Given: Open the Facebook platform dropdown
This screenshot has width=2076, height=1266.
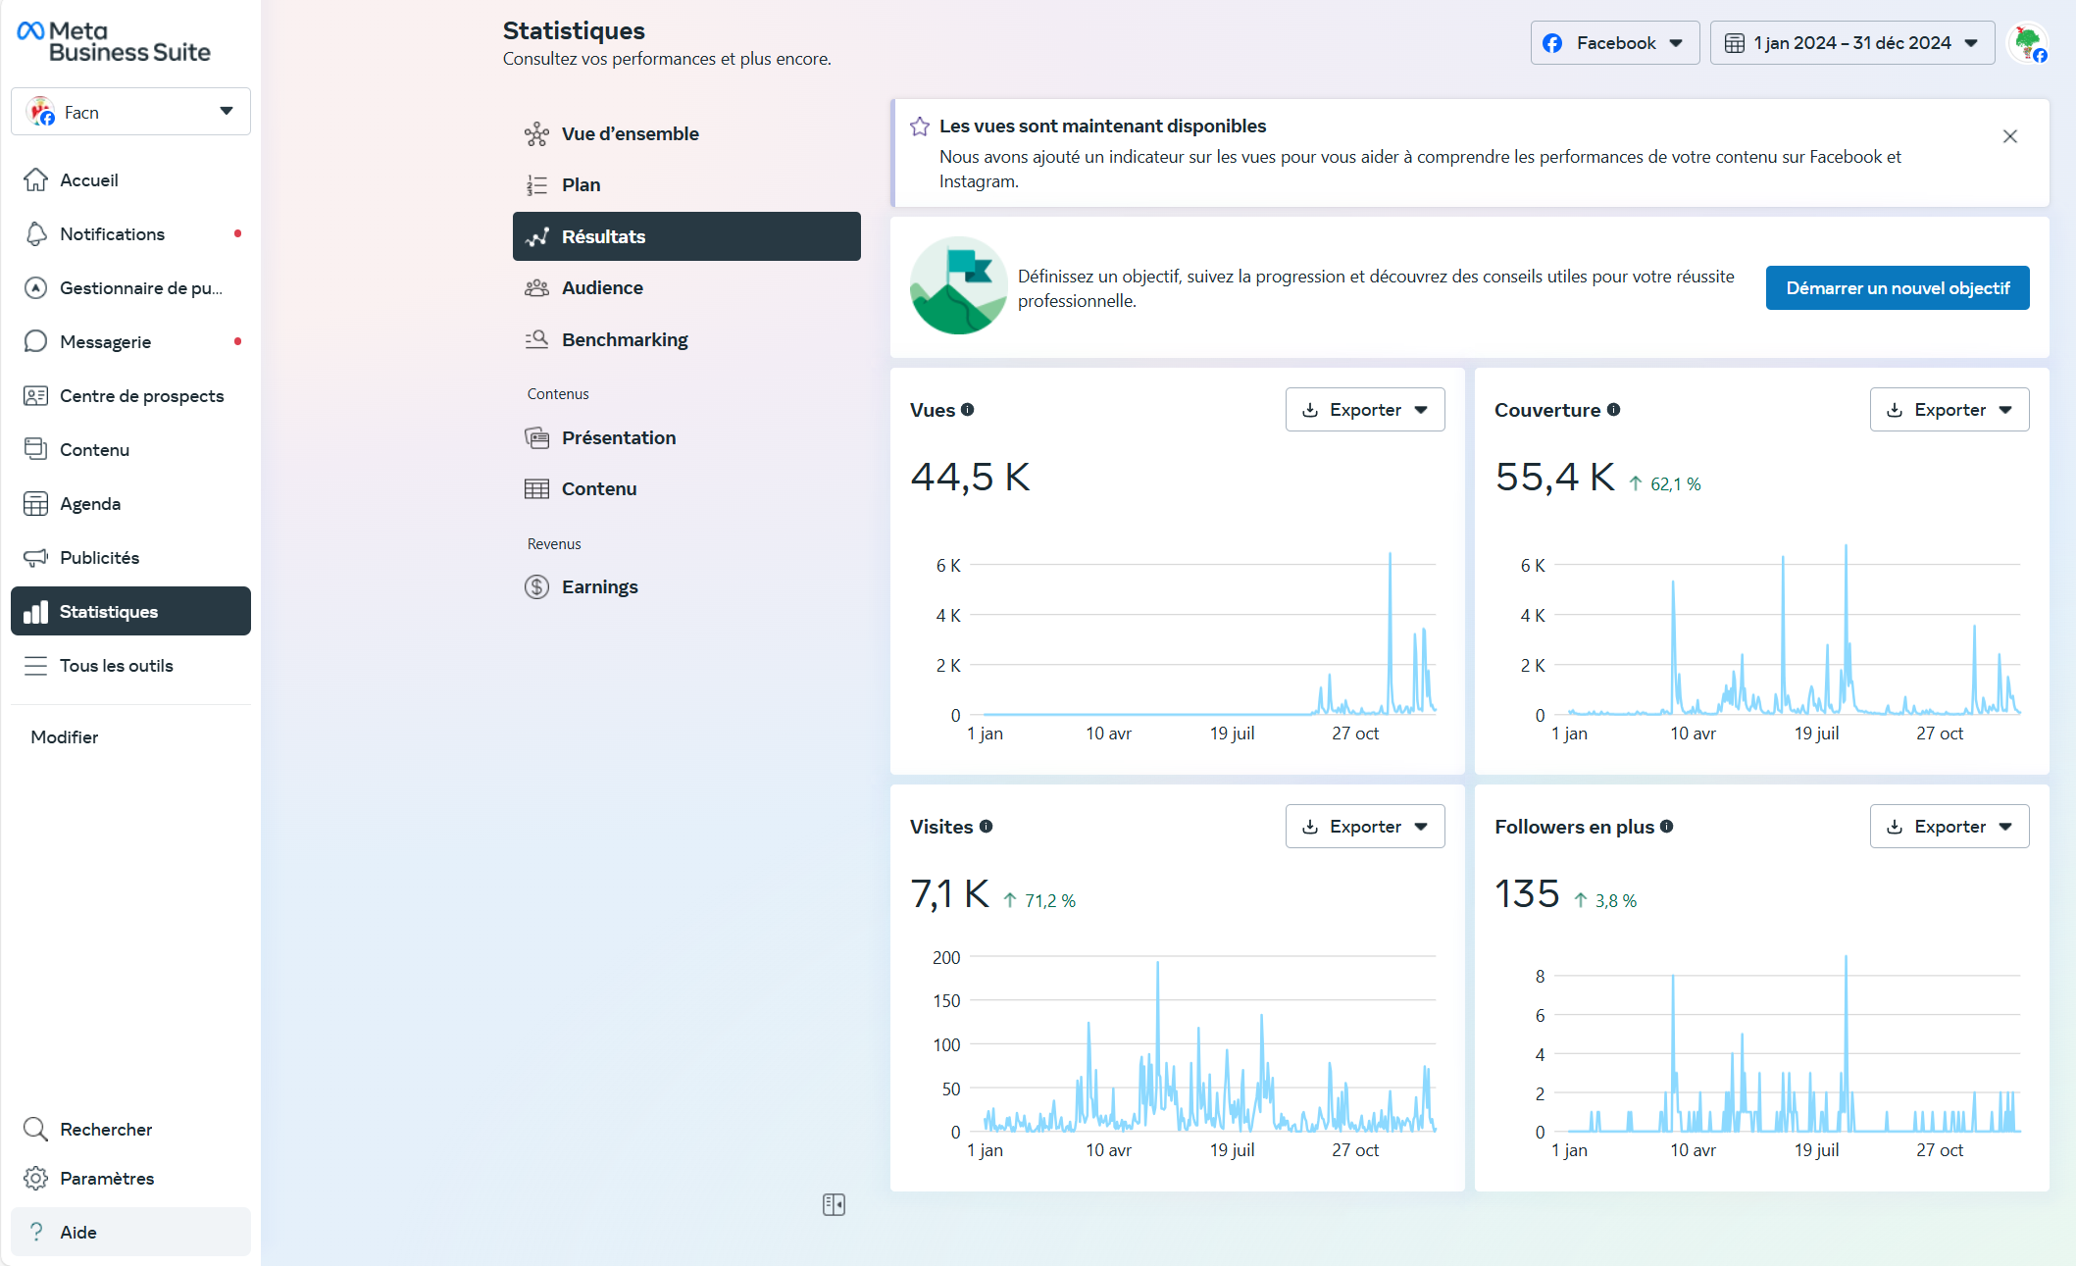Looking at the screenshot, I should [1614, 43].
